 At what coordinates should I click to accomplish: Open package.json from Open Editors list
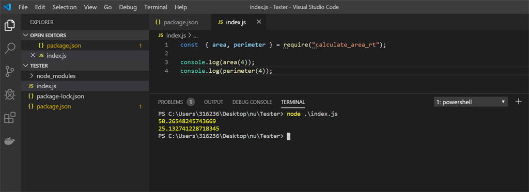coord(85,45)
